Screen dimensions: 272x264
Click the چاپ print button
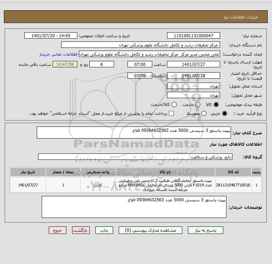tap(104, 230)
